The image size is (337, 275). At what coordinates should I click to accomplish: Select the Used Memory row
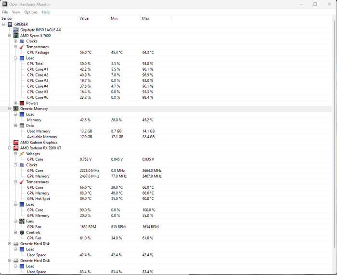pos(166,131)
